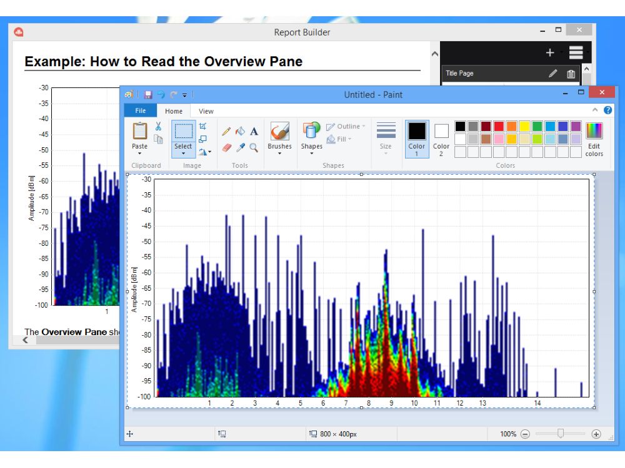This screenshot has width=625, height=468.
Task: Open the Paste dropdown arrow
Action: pos(139,154)
